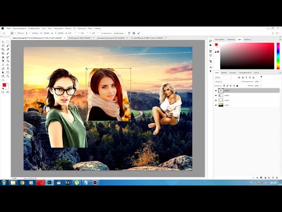Select the Type tool
This screenshot has width=282, height=212.
8,69
